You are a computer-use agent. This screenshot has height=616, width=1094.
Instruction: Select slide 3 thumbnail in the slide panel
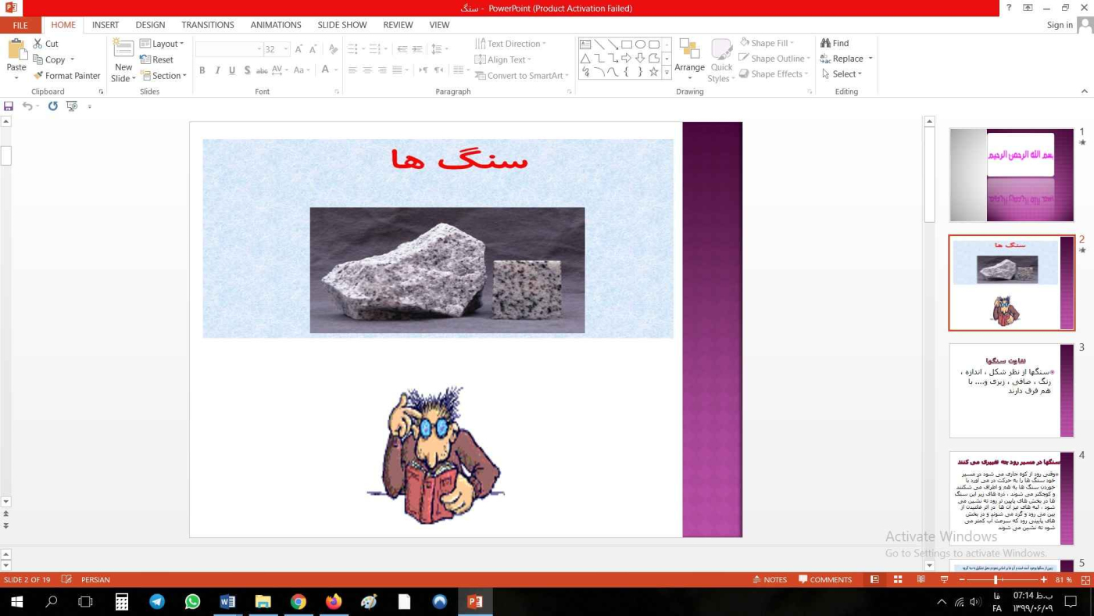click(x=1011, y=390)
